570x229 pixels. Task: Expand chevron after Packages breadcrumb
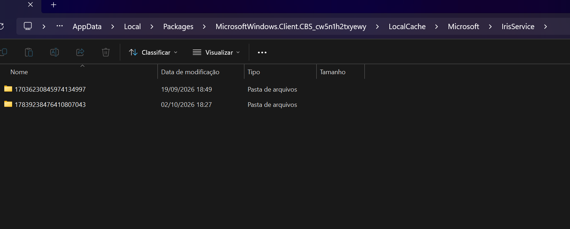click(x=204, y=27)
